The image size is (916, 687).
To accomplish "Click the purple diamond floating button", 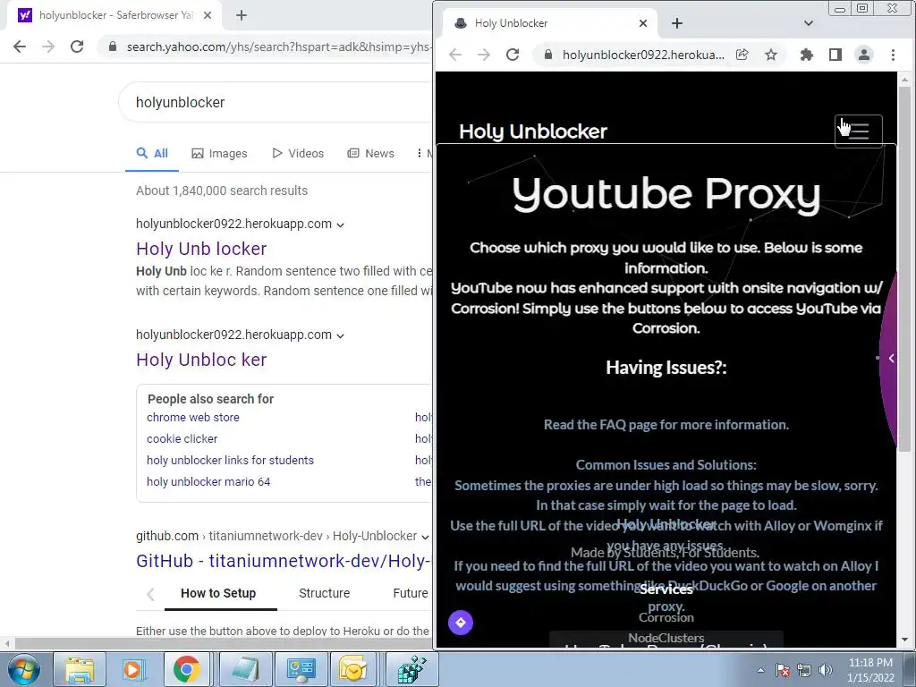I will tap(461, 623).
